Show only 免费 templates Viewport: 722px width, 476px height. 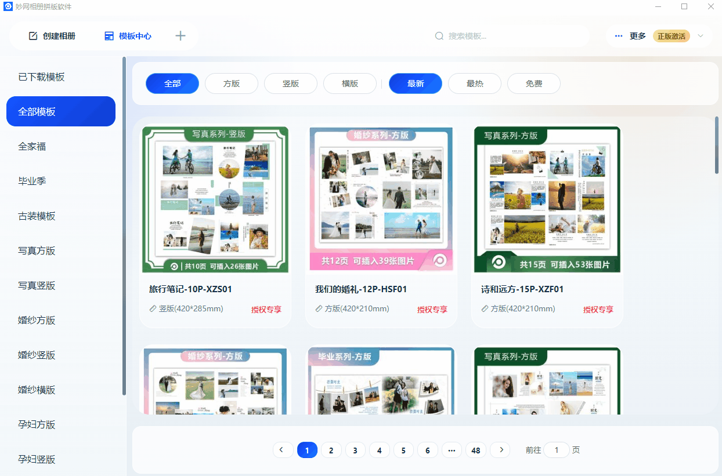pyautogui.click(x=534, y=83)
